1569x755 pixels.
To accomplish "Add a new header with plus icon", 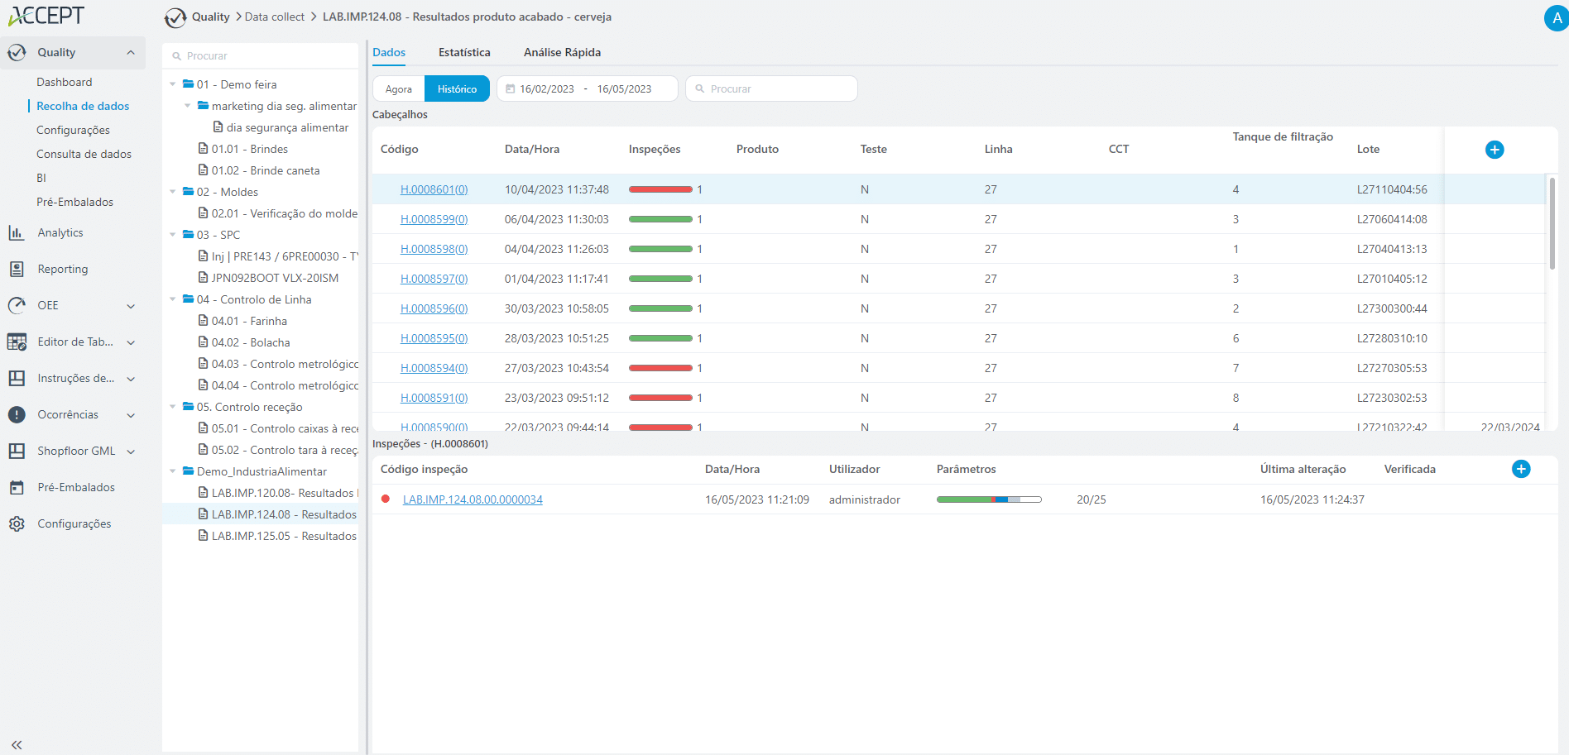I will coord(1494,150).
